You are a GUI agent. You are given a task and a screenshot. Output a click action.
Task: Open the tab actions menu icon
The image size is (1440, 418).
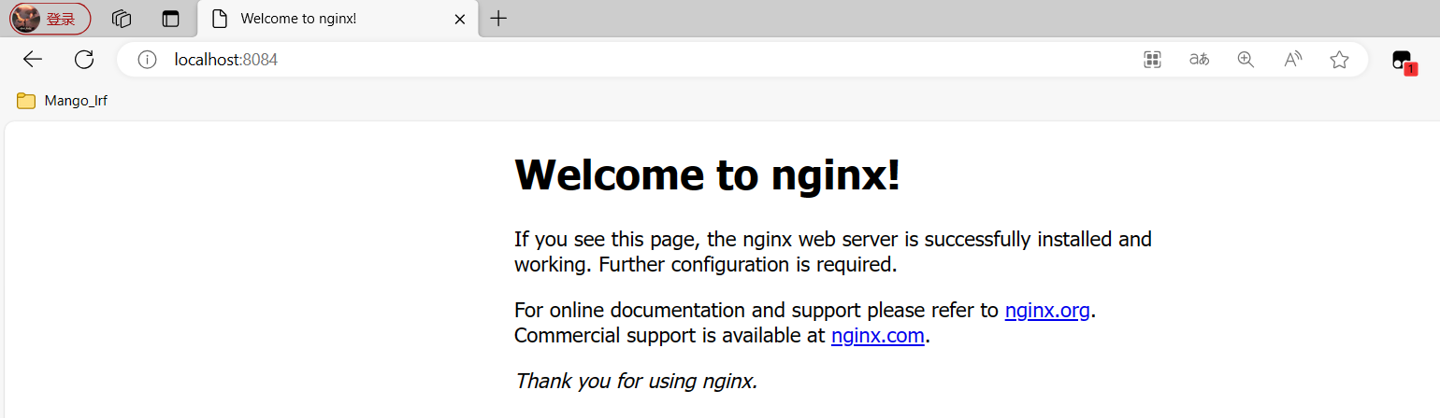[170, 19]
